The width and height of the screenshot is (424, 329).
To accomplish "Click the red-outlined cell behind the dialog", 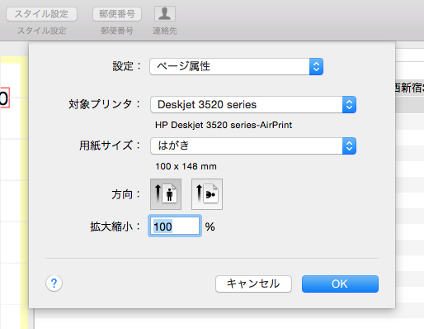I will click(5, 98).
